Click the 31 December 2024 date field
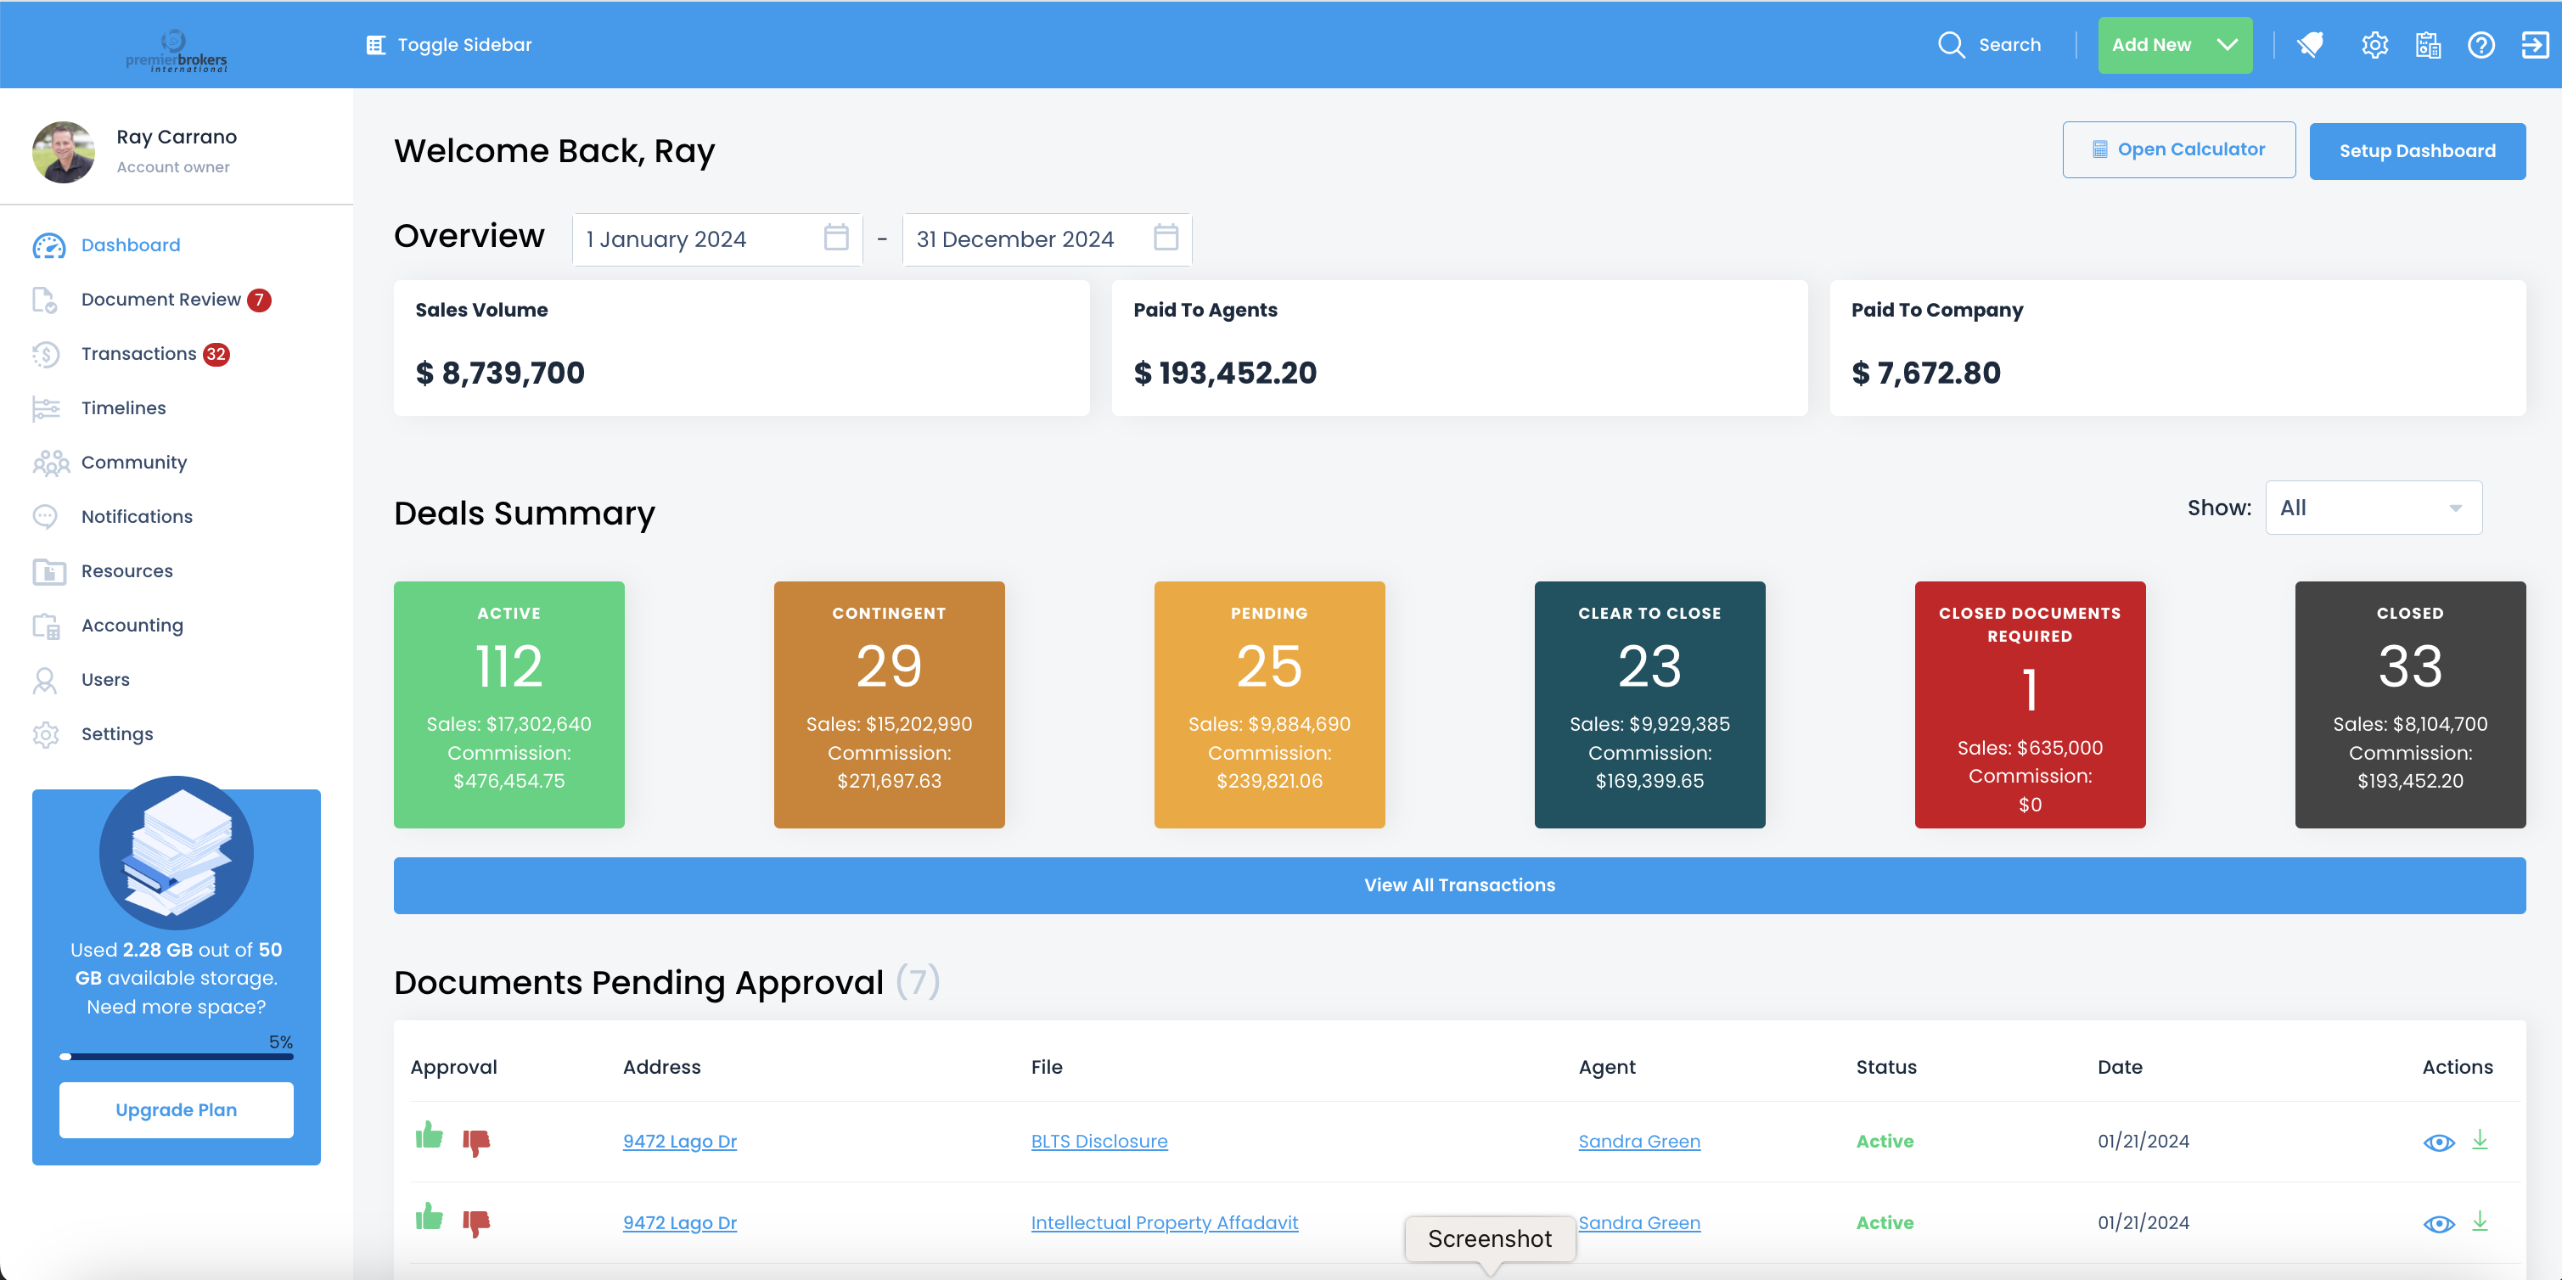This screenshot has height=1280, width=2562. click(1047, 239)
